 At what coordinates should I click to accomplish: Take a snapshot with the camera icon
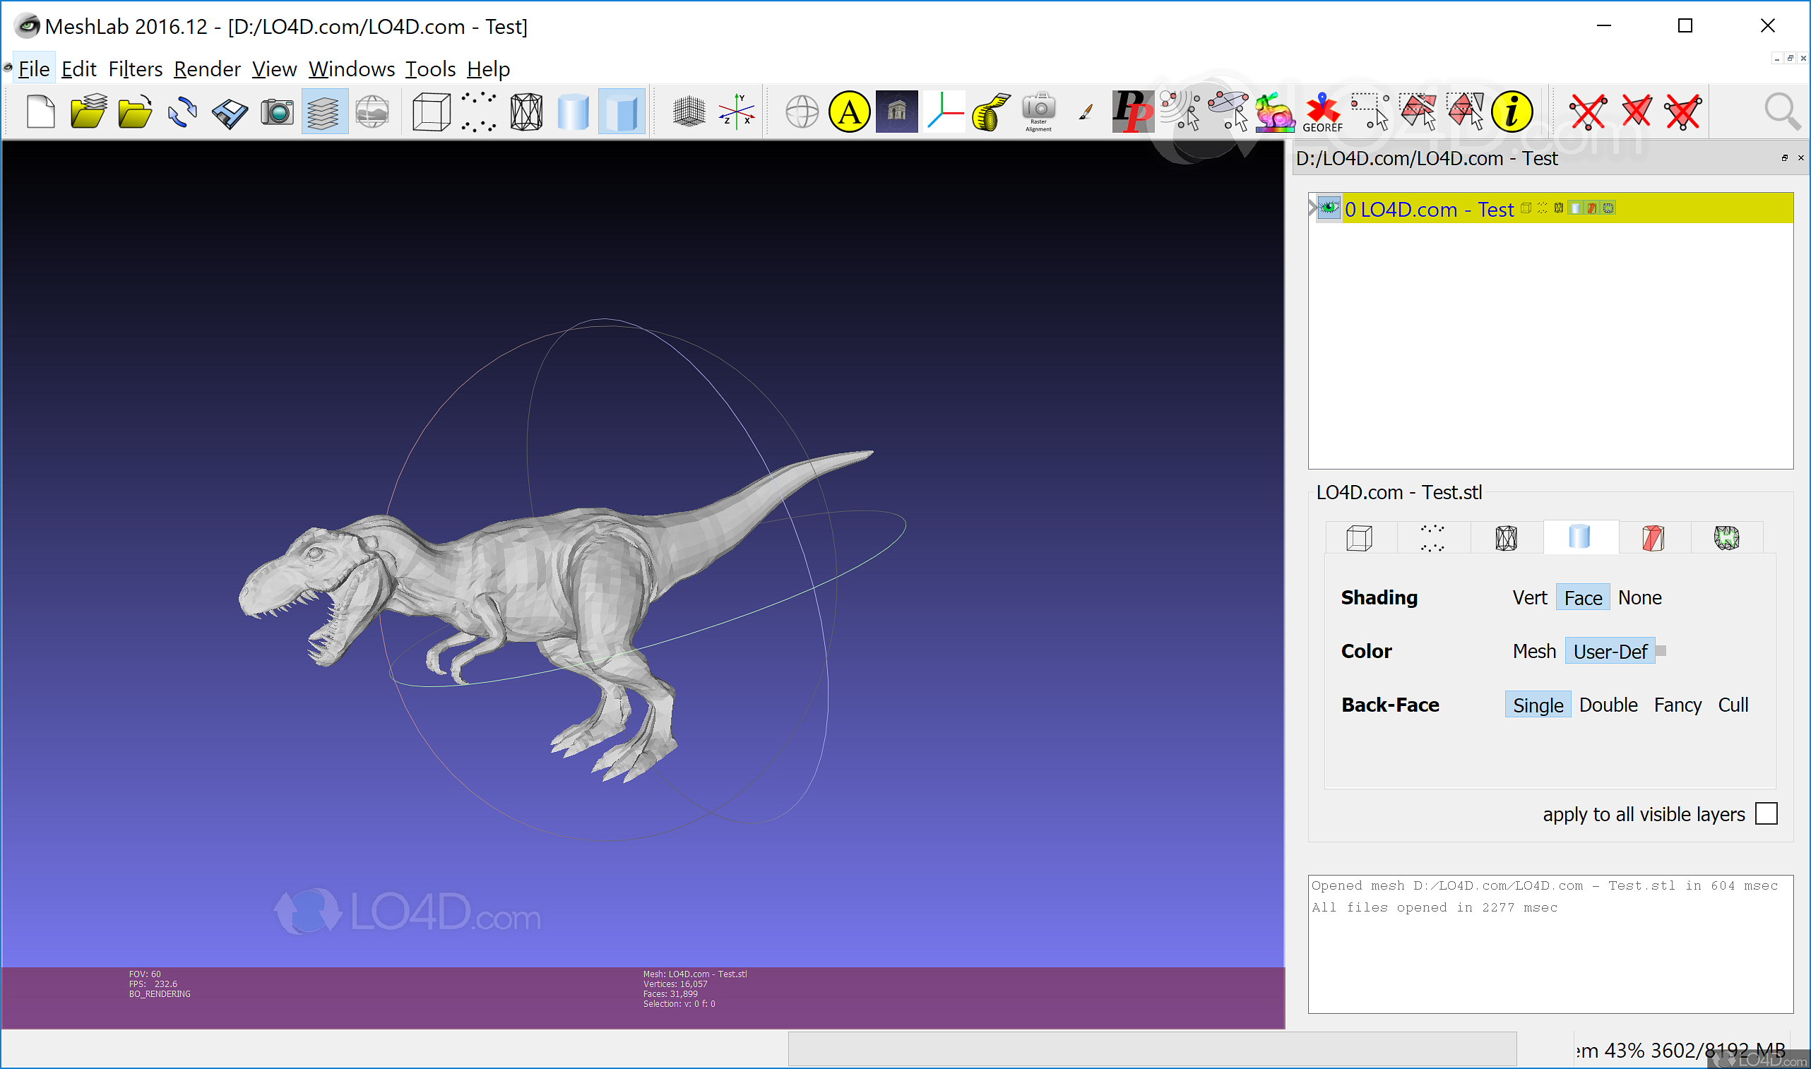point(277,112)
